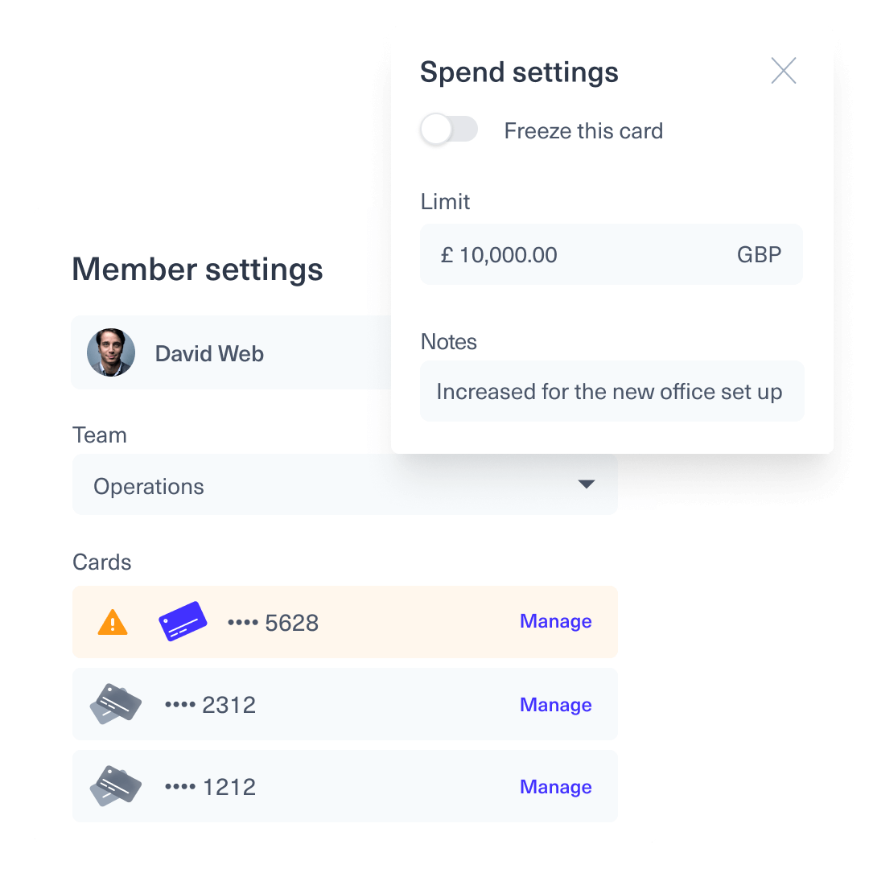Click the grey card icon for 2312
This screenshot has height=869, width=869.
[x=116, y=703]
